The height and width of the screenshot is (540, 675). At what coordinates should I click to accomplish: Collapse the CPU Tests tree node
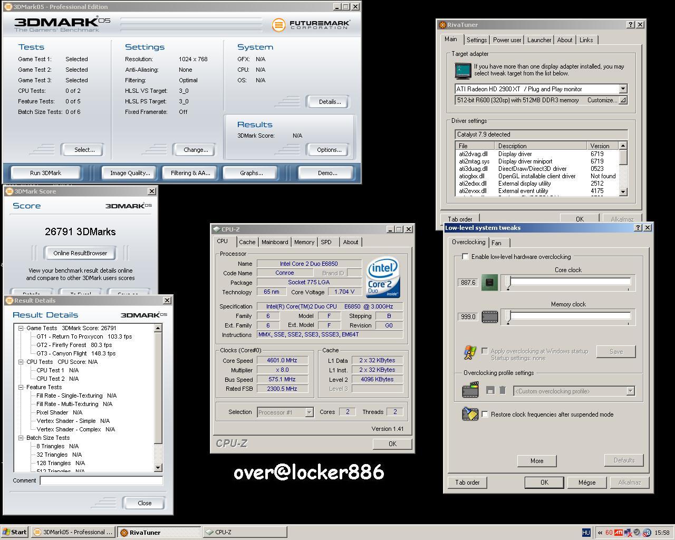click(21, 362)
